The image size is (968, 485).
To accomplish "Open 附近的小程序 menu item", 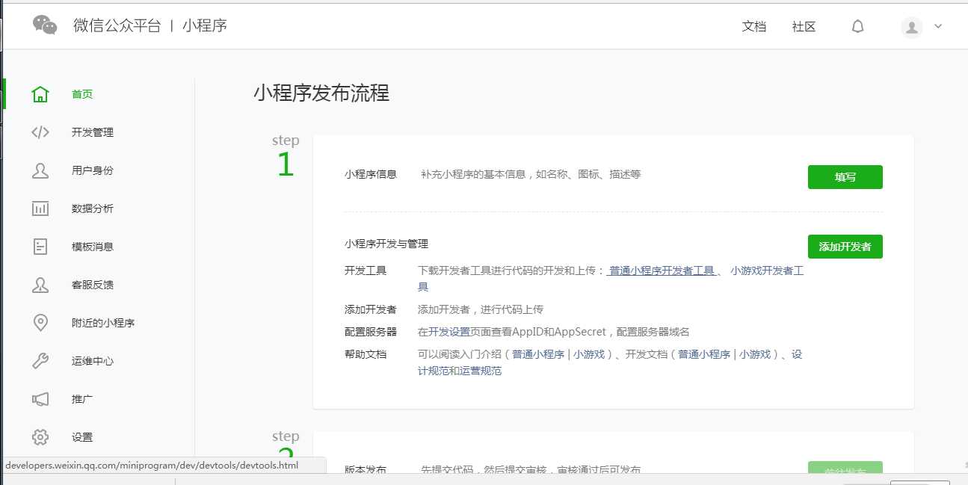I will [x=103, y=323].
